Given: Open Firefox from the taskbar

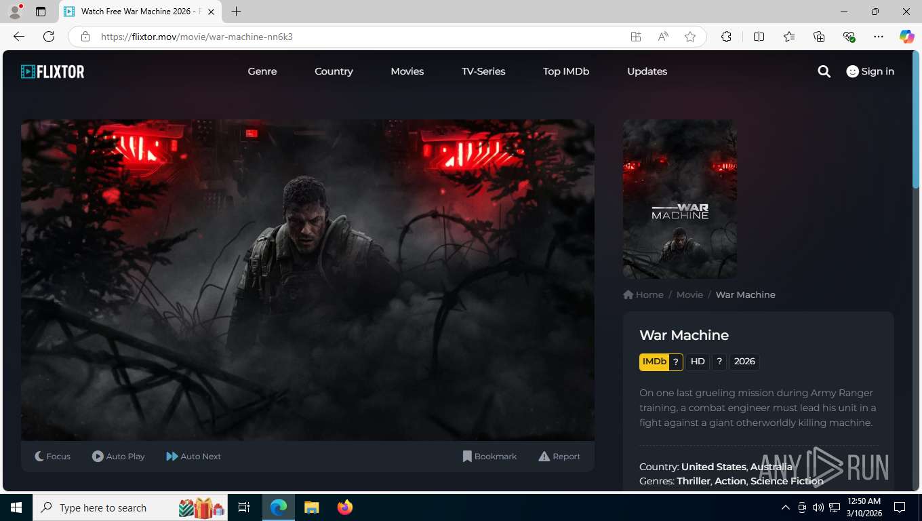Looking at the screenshot, I should click(x=344, y=507).
